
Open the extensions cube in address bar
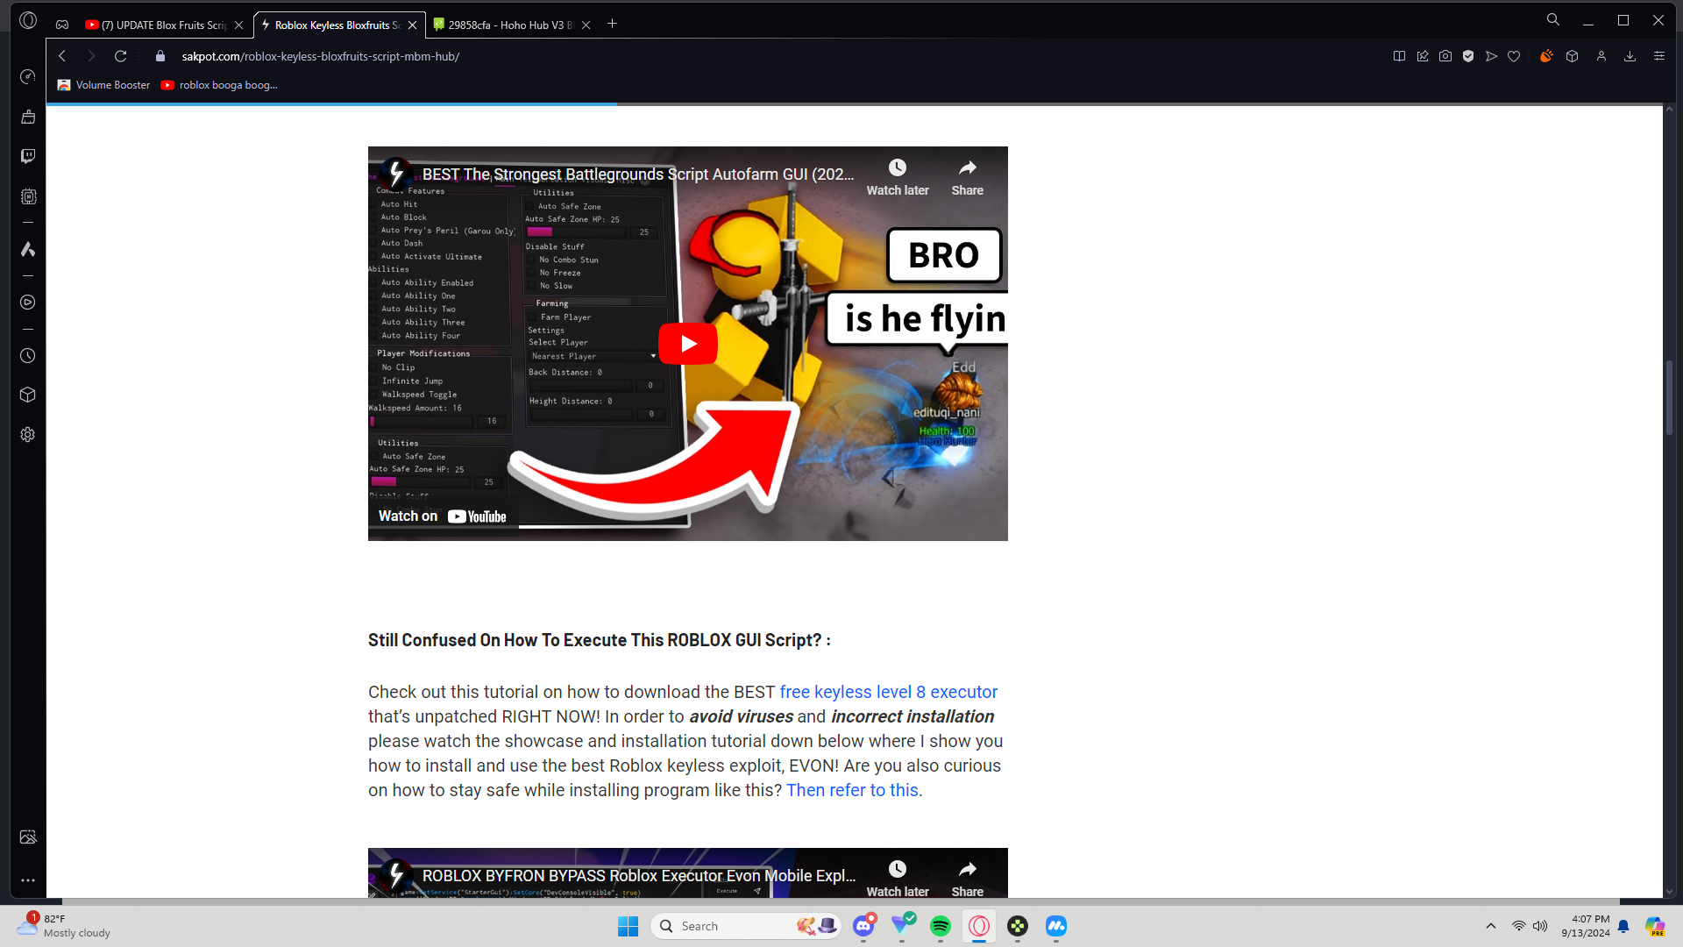1573,56
